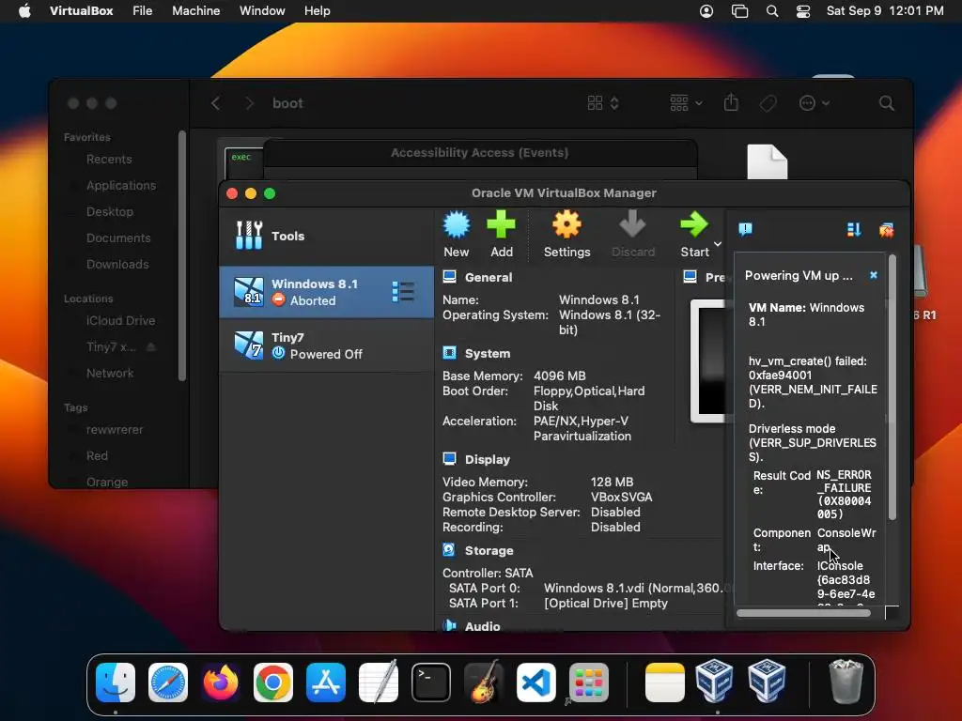Click the Audio section header
Image resolution: width=962 pixels, height=721 pixels.
tap(482, 625)
